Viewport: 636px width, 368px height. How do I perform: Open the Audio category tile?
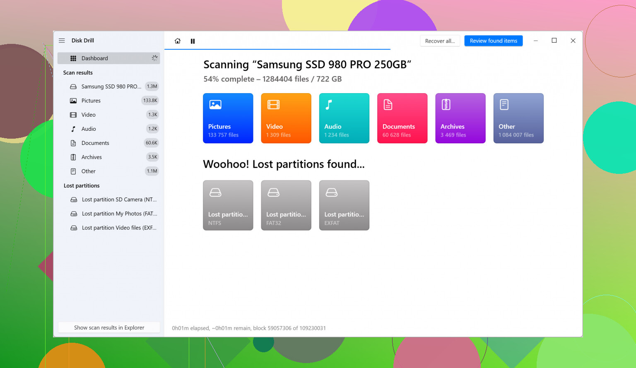344,118
